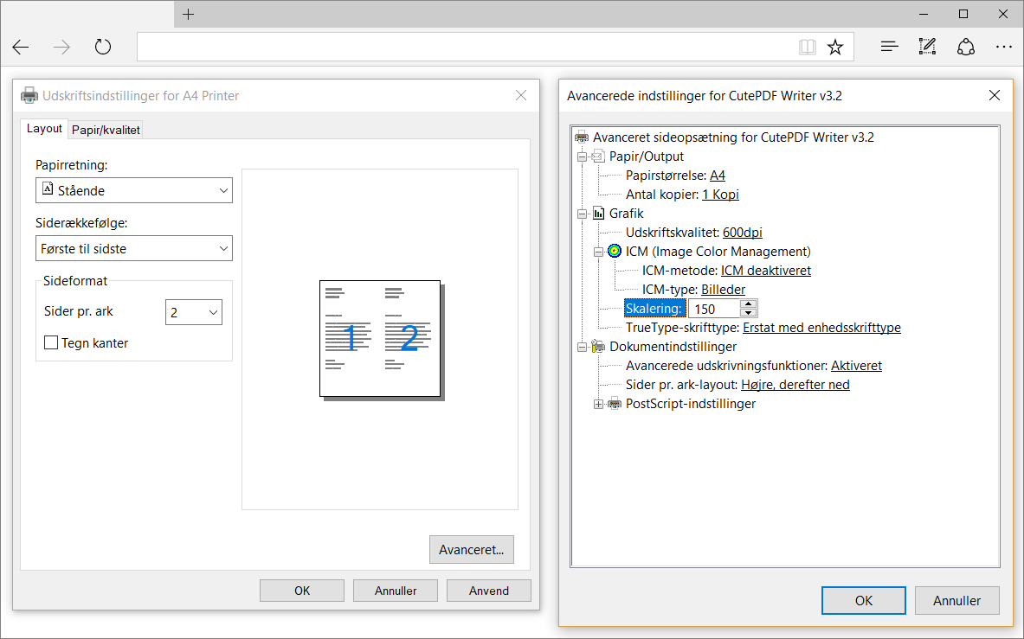Switch to the Papir/kvalitet tab

coord(106,130)
